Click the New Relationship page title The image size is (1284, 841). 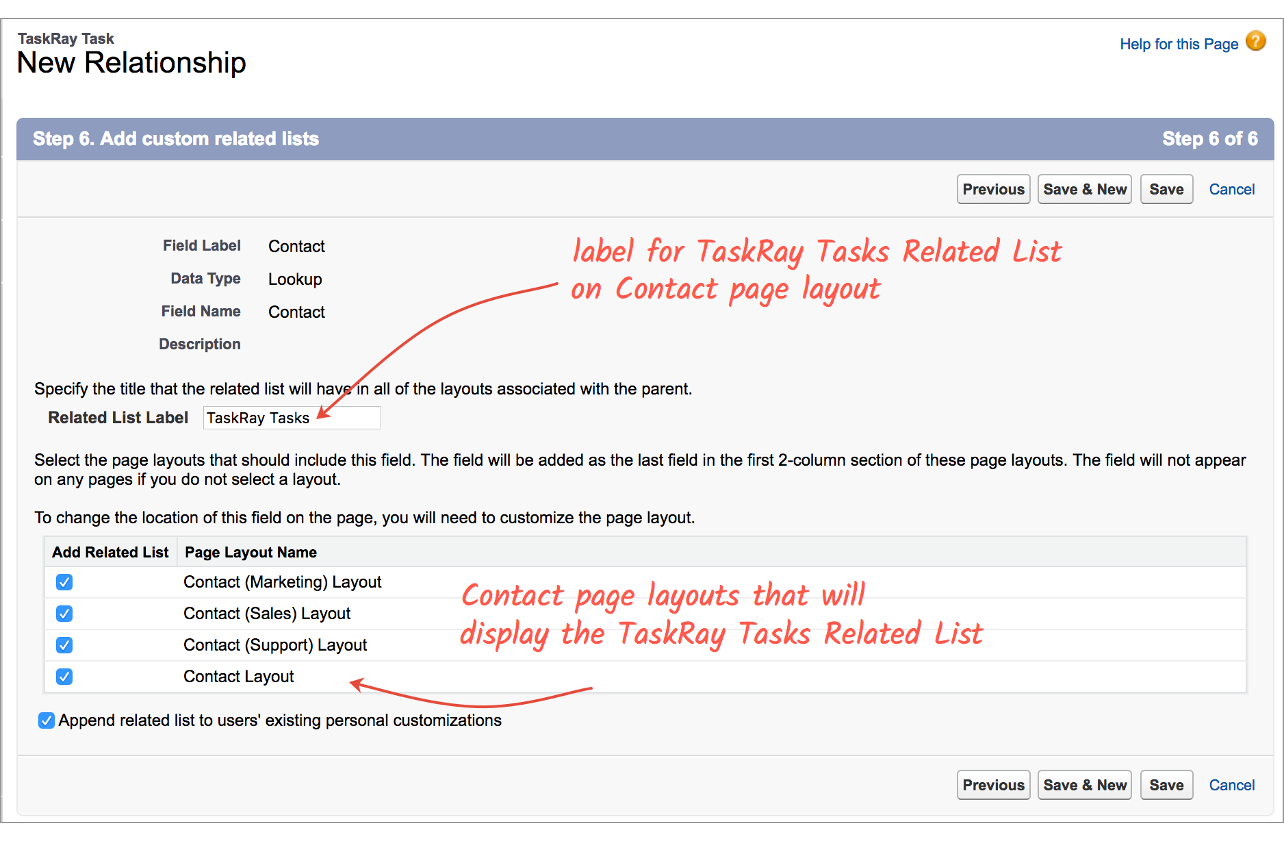pyautogui.click(x=131, y=63)
